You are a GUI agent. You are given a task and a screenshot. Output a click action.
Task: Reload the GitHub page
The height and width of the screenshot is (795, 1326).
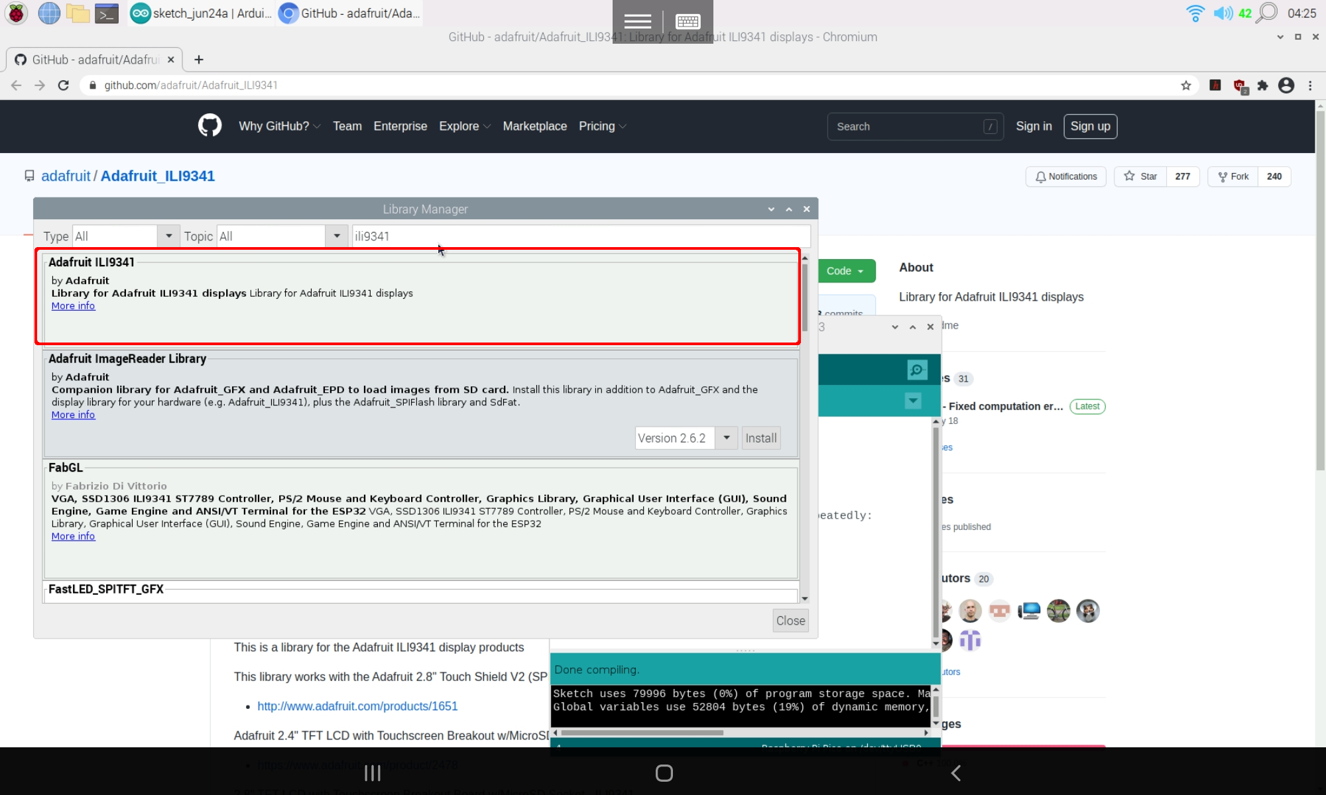pyautogui.click(x=64, y=85)
